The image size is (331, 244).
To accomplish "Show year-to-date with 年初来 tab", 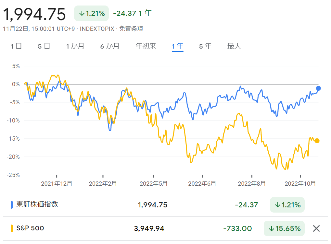I will [146, 46].
